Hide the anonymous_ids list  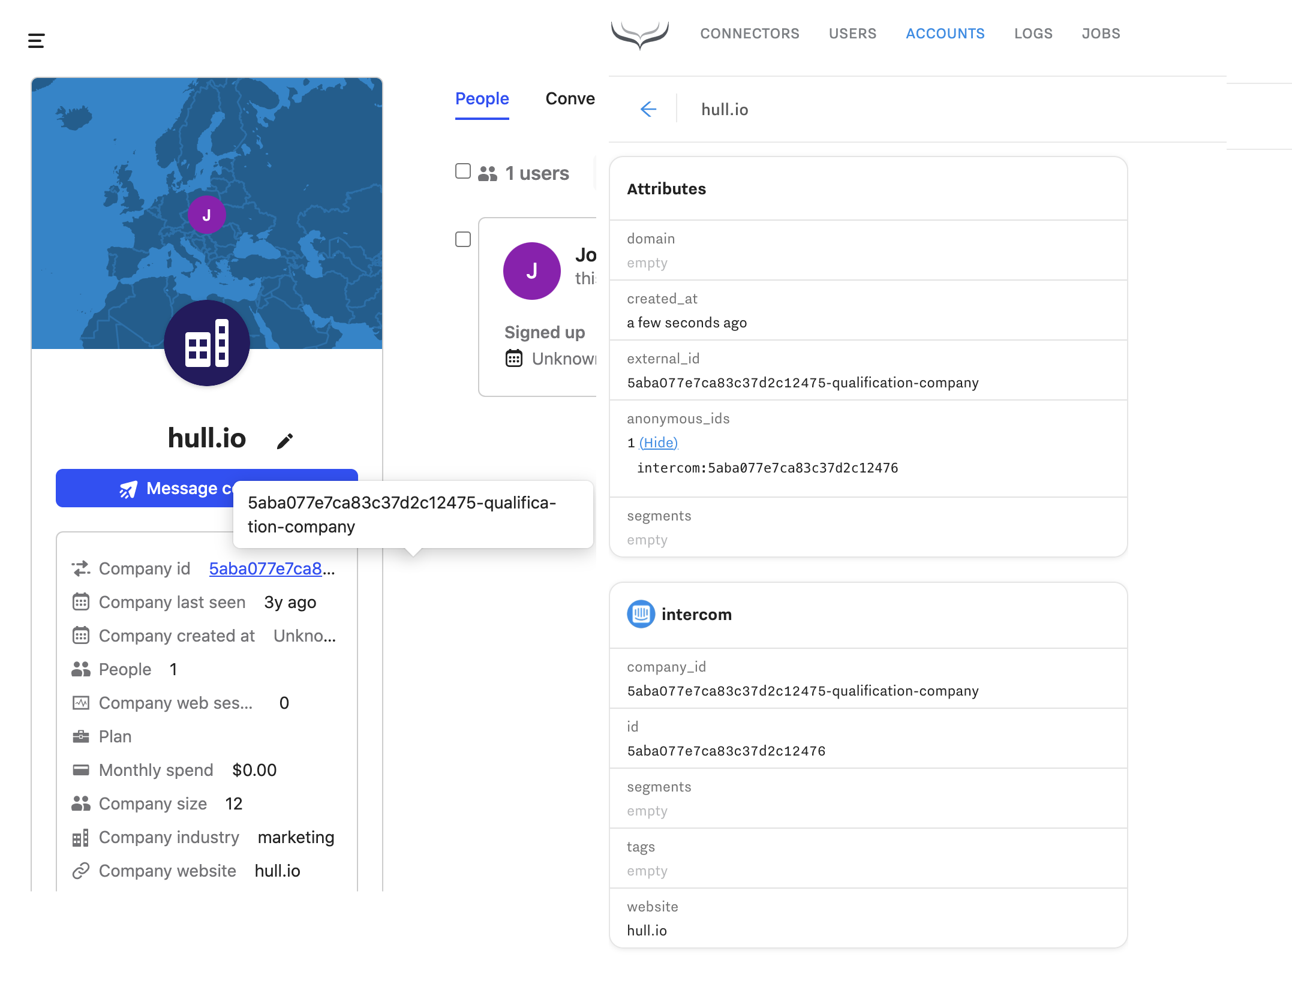pyautogui.click(x=659, y=443)
